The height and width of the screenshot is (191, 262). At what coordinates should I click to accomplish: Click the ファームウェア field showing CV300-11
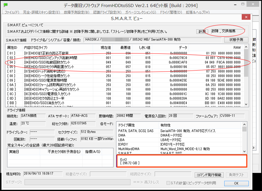point(232,116)
